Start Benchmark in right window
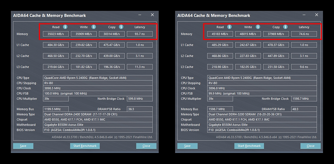This screenshot has height=164, width=334. click(249, 146)
